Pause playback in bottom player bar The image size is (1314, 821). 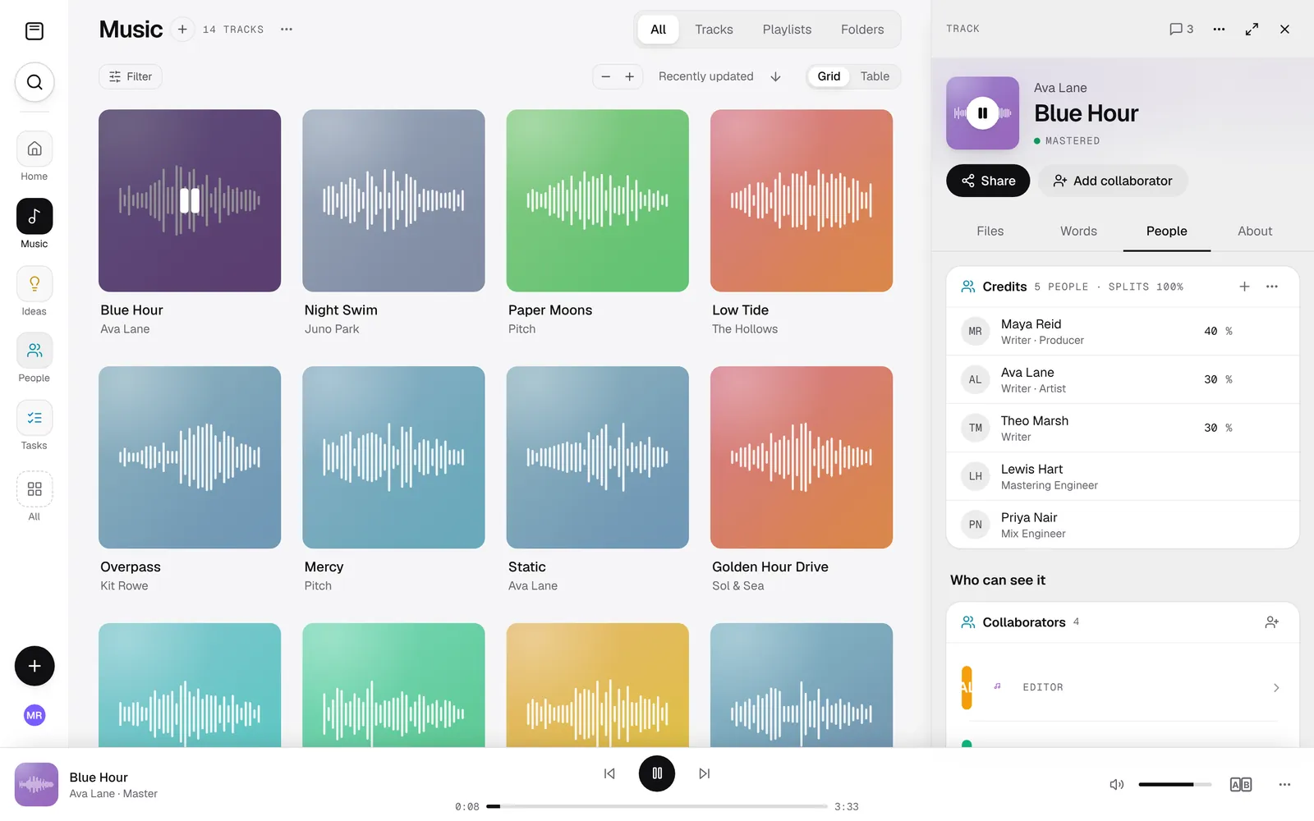pos(657,773)
